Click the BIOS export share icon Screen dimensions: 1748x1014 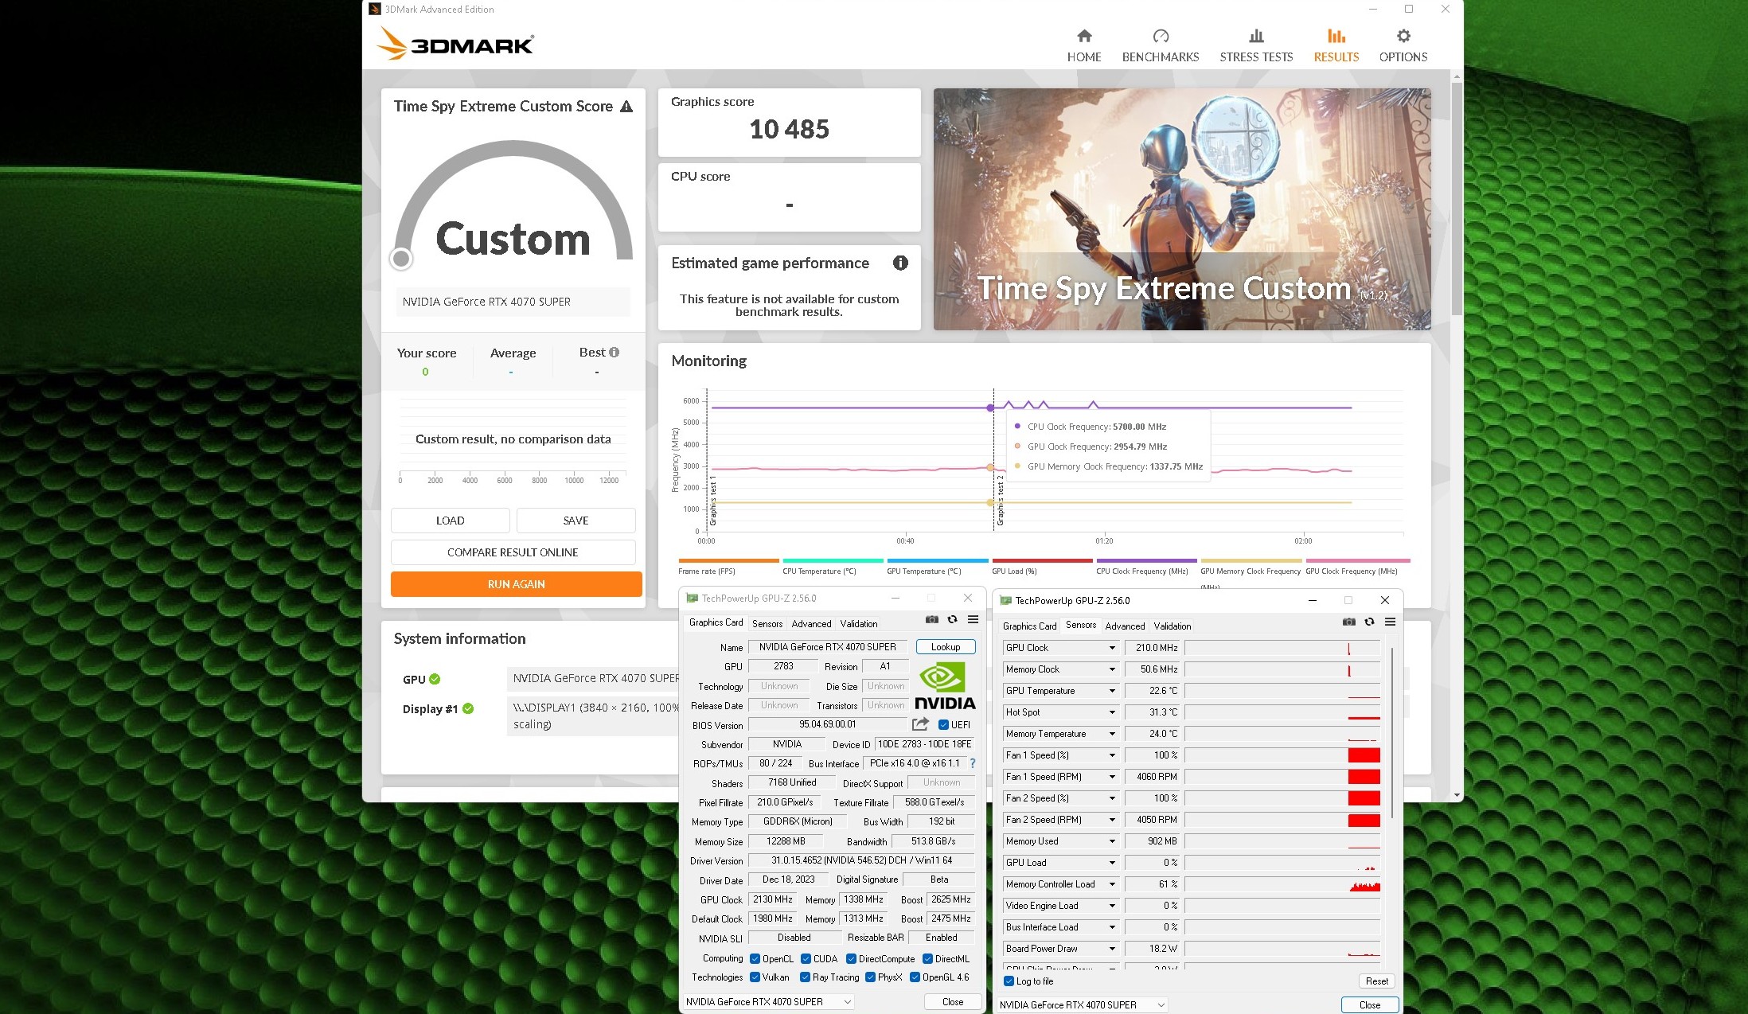[920, 724]
